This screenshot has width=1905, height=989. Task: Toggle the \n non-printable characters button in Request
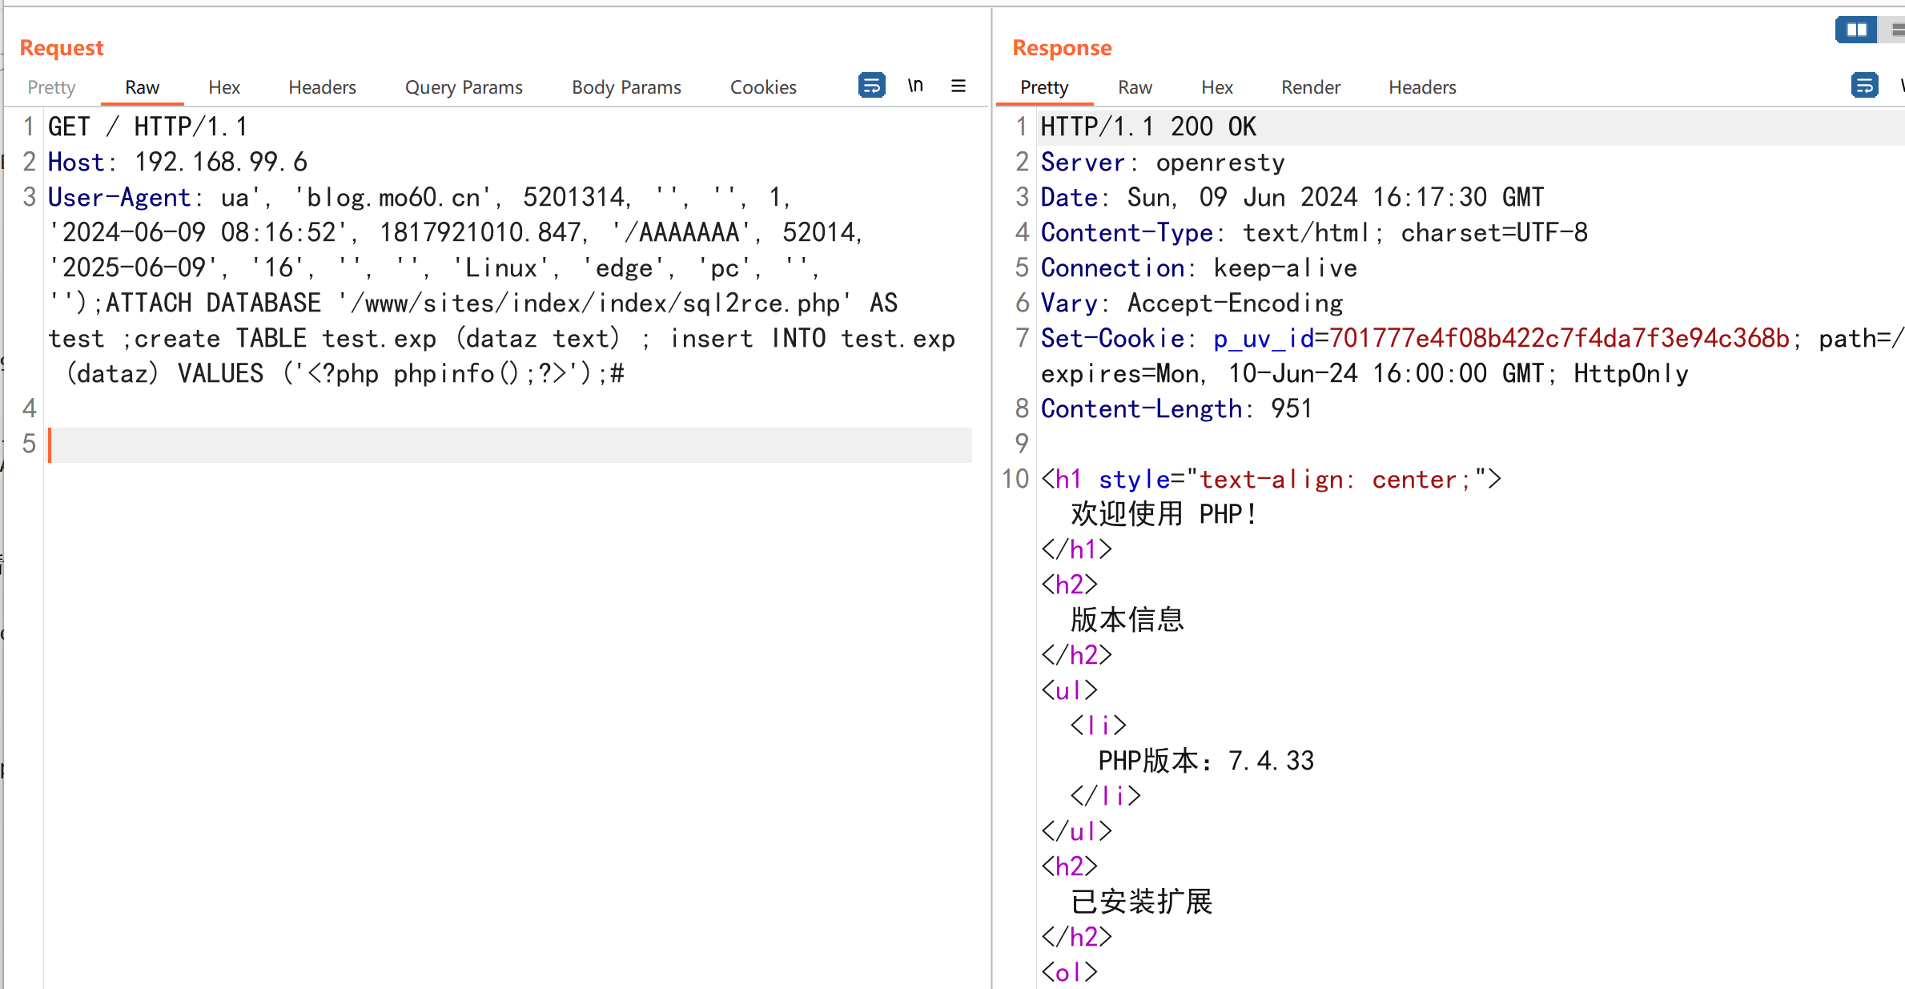click(x=915, y=85)
